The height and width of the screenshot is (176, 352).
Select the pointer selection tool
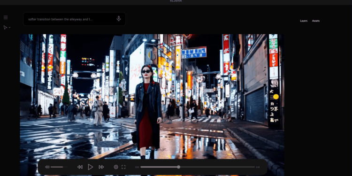tap(5, 27)
